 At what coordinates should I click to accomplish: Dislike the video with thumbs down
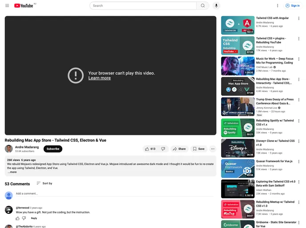click(x=163, y=149)
